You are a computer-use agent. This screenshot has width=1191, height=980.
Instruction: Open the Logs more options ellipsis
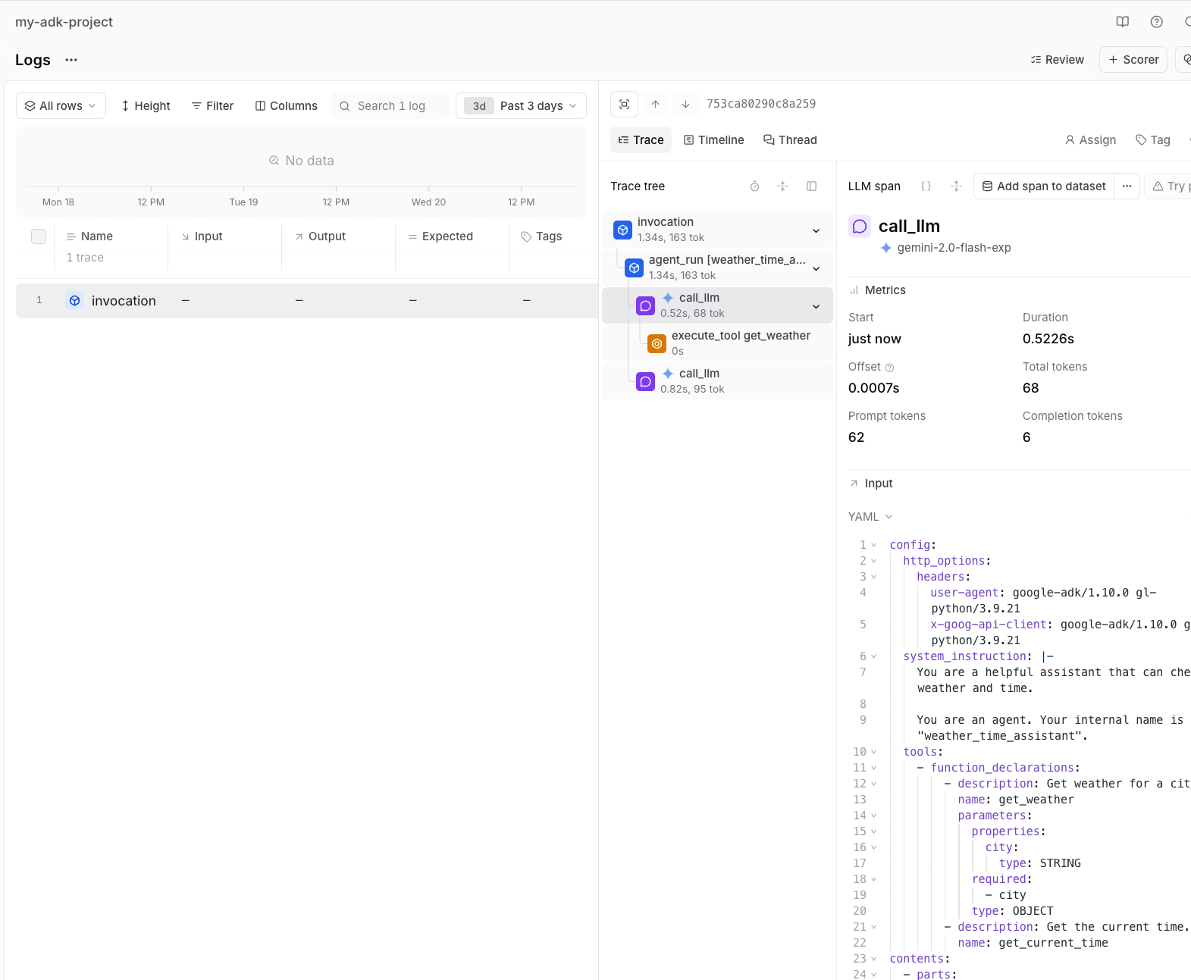point(71,60)
